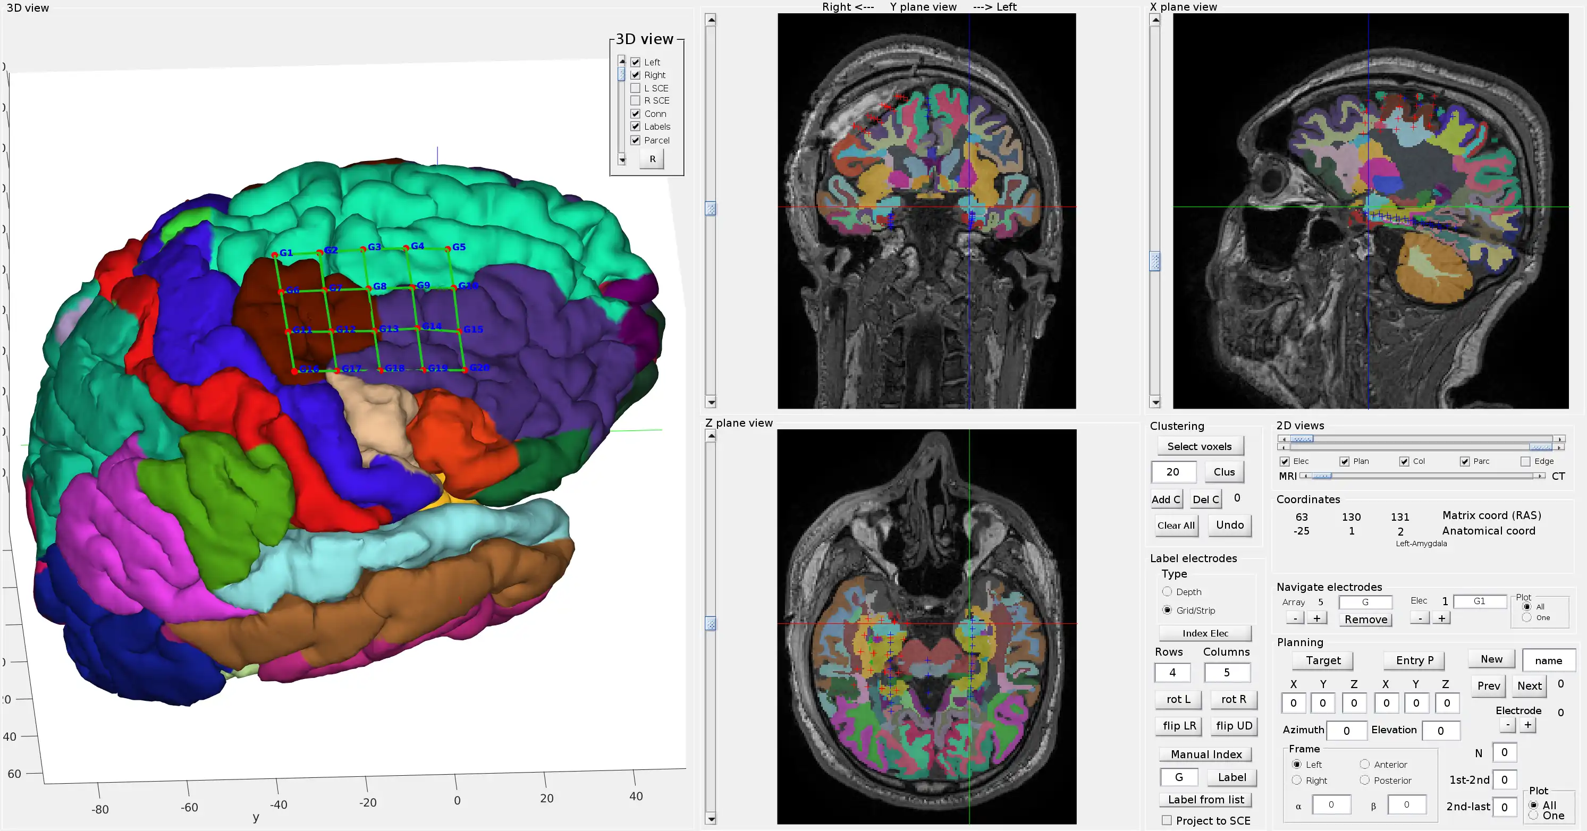Toggle the Left hemisphere checkbox

pyautogui.click(x=634, y=61)
